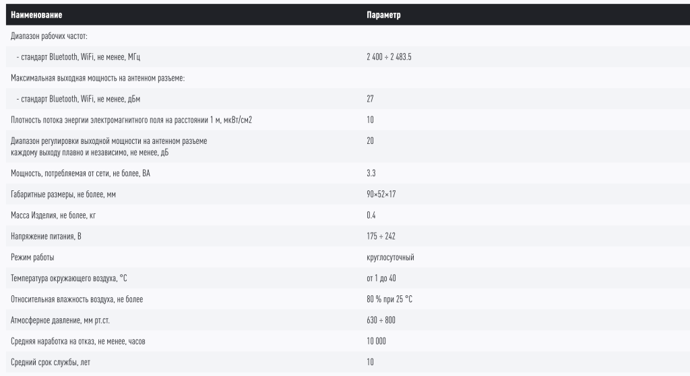Viewport: 690px width, 376px height.
Task: Click the output power value "27"
Action: pyautogui.click(x=370, y=99)
